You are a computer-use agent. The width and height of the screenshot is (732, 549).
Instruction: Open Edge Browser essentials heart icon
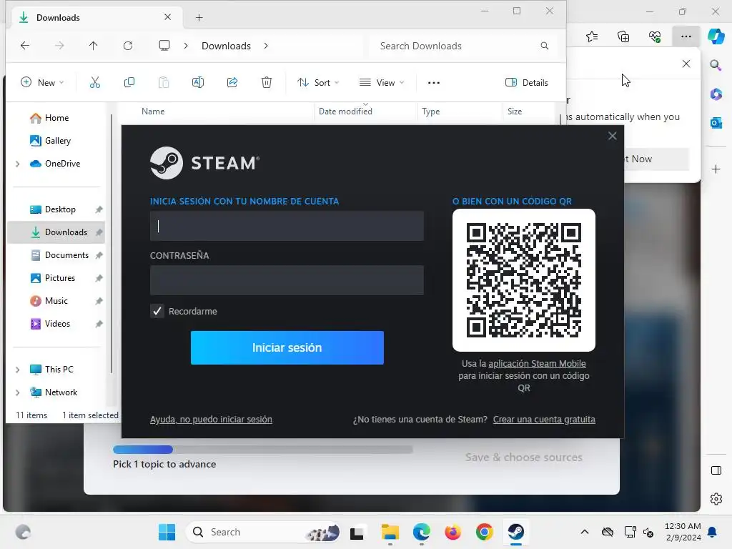pyautogui.click(x=655, y=36)
